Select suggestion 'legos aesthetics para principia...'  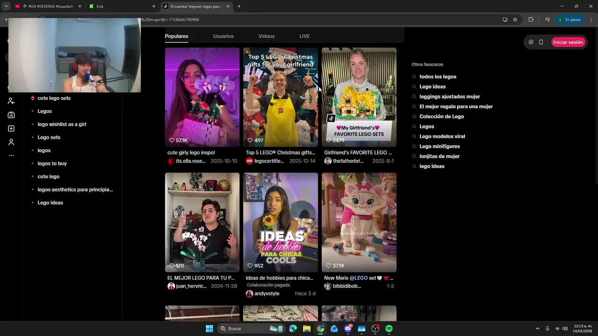tap(75, 189)
